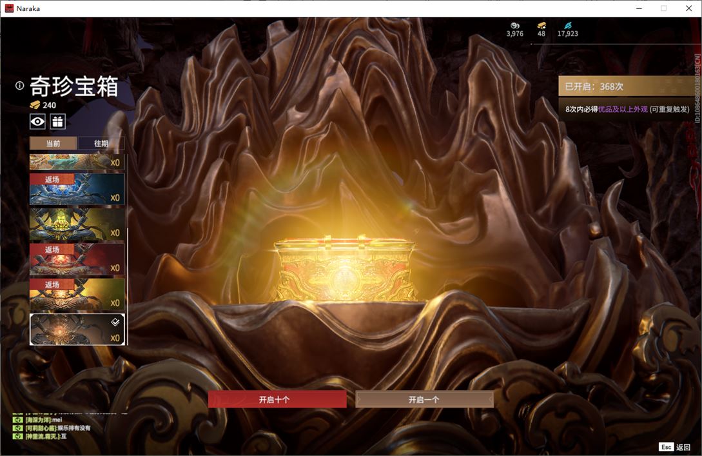Click the silver coin icon above 3,976
702x456 pixels.
coord(515,26)
